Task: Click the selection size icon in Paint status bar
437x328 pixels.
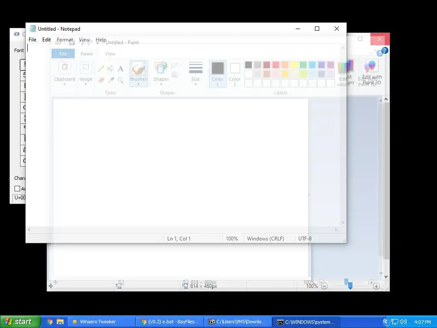Action: coord(119,286)
